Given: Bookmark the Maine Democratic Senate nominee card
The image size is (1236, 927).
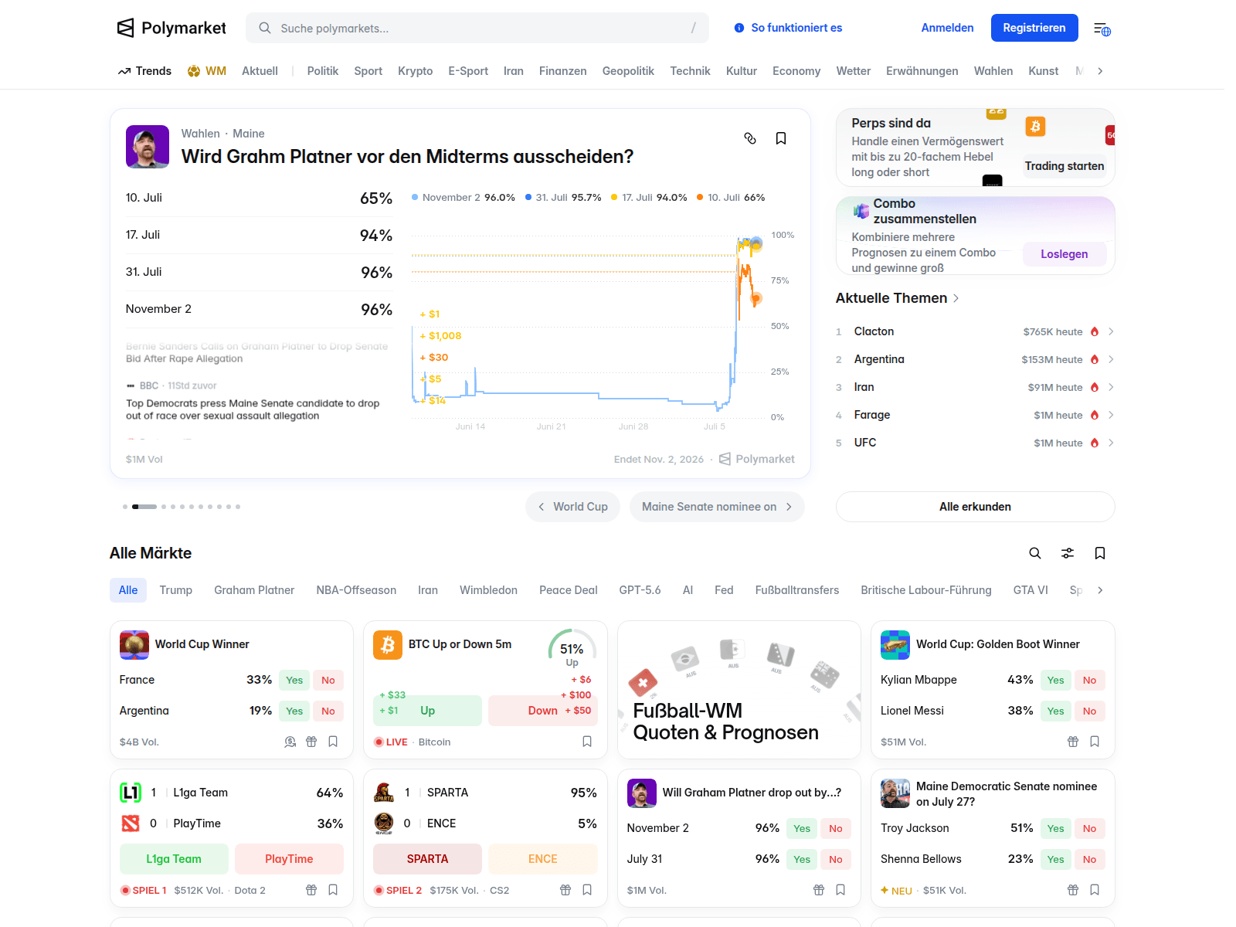Looking at the screenshot, I should [x=1095, y=890].
